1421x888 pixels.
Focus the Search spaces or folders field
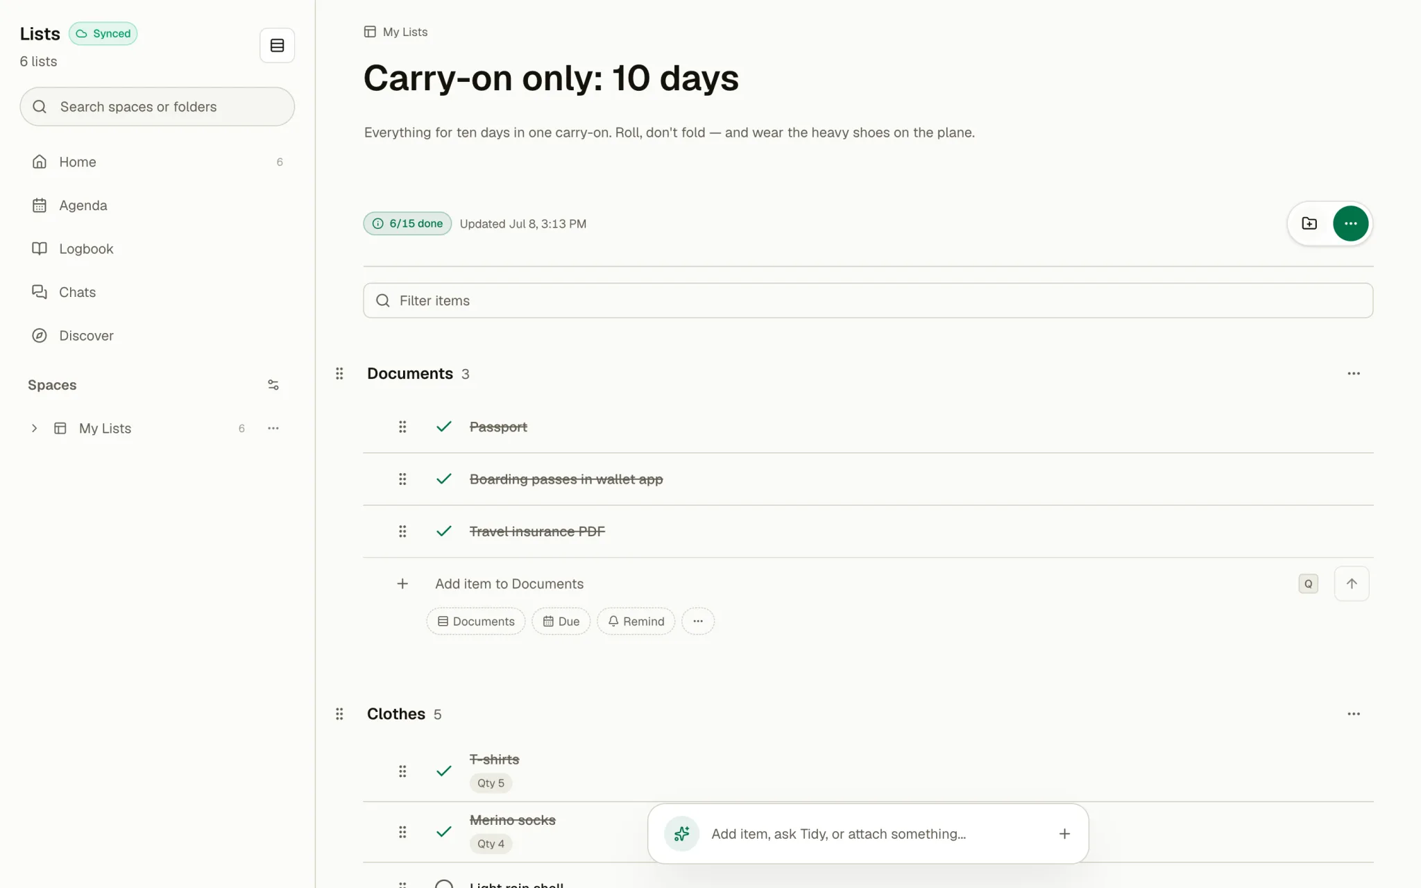pos(158,107)
